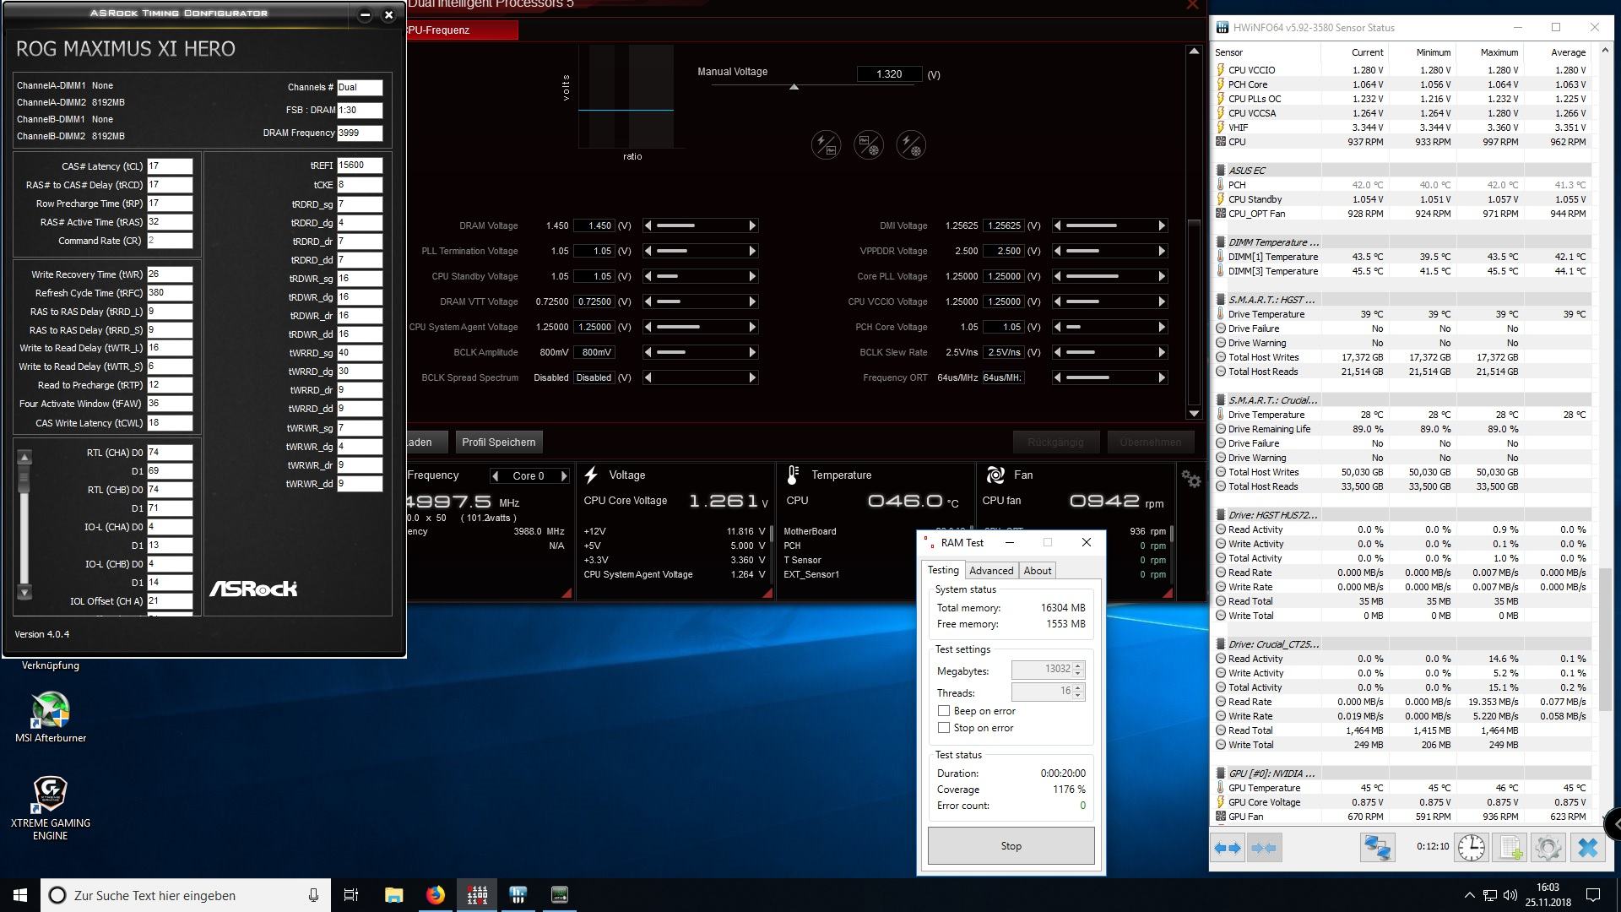Click the Core PLL Voltage slider

(1109, 276)
